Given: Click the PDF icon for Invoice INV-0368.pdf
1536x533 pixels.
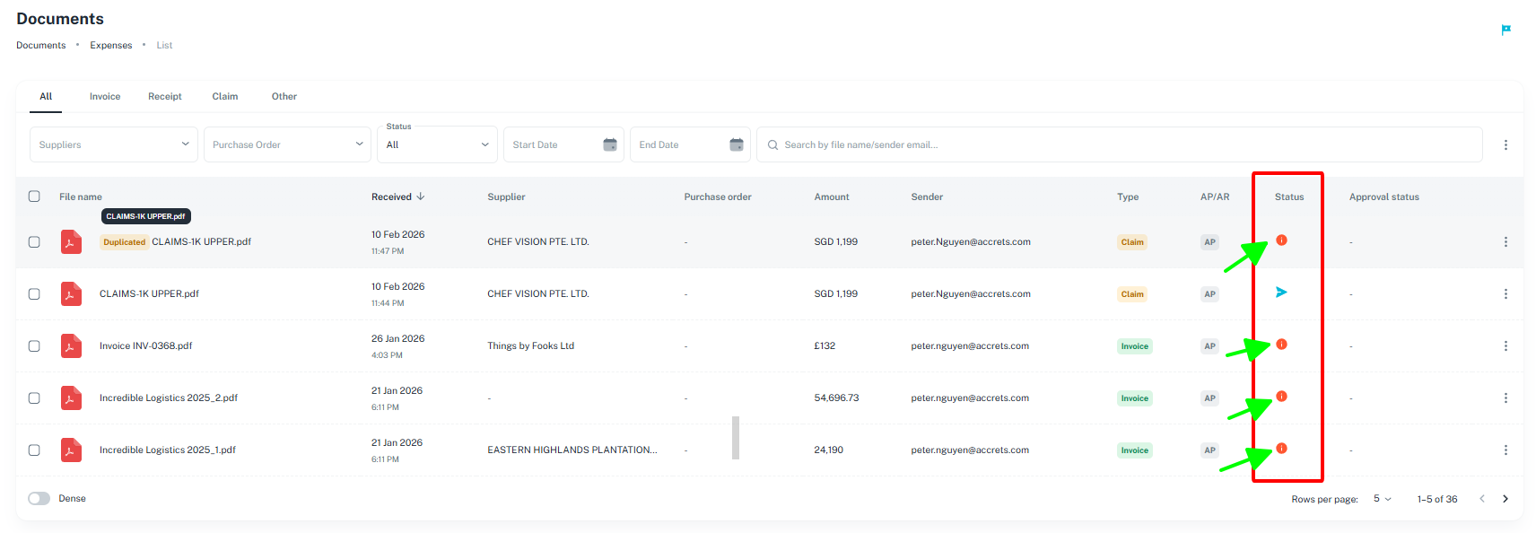Looking at the screenshot, I should click(x=71, y=346).
